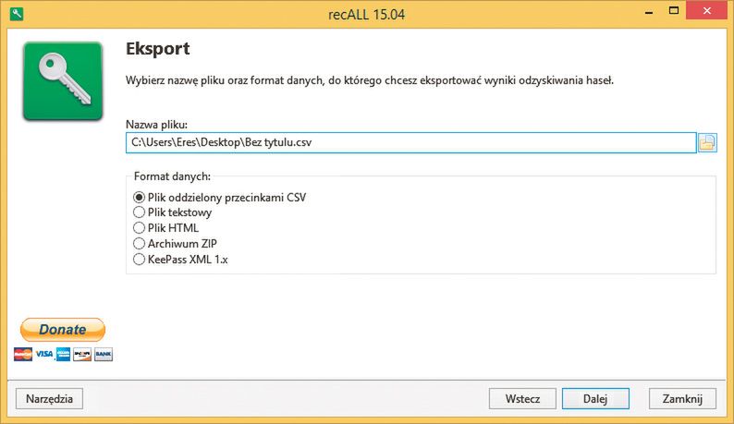This screenshot has height=424, width=734.
Task: Click the MasterCard payment icon
Action: pos(23,355)
